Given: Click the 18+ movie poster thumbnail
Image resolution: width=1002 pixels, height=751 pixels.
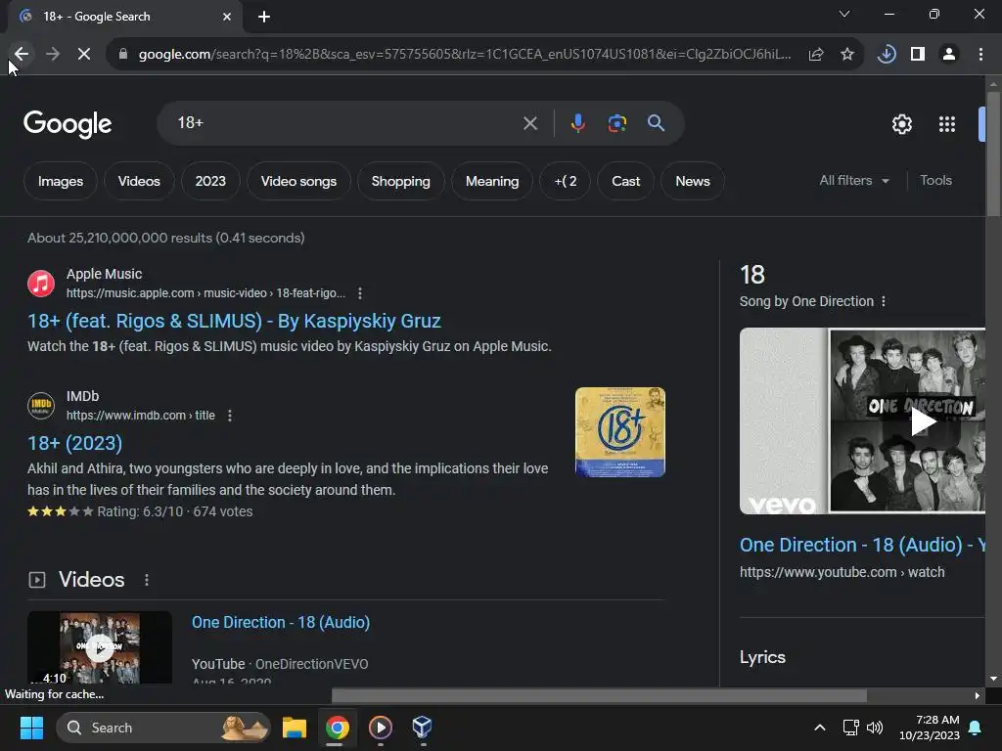Looking at the screenshot, I should (619, 432).
